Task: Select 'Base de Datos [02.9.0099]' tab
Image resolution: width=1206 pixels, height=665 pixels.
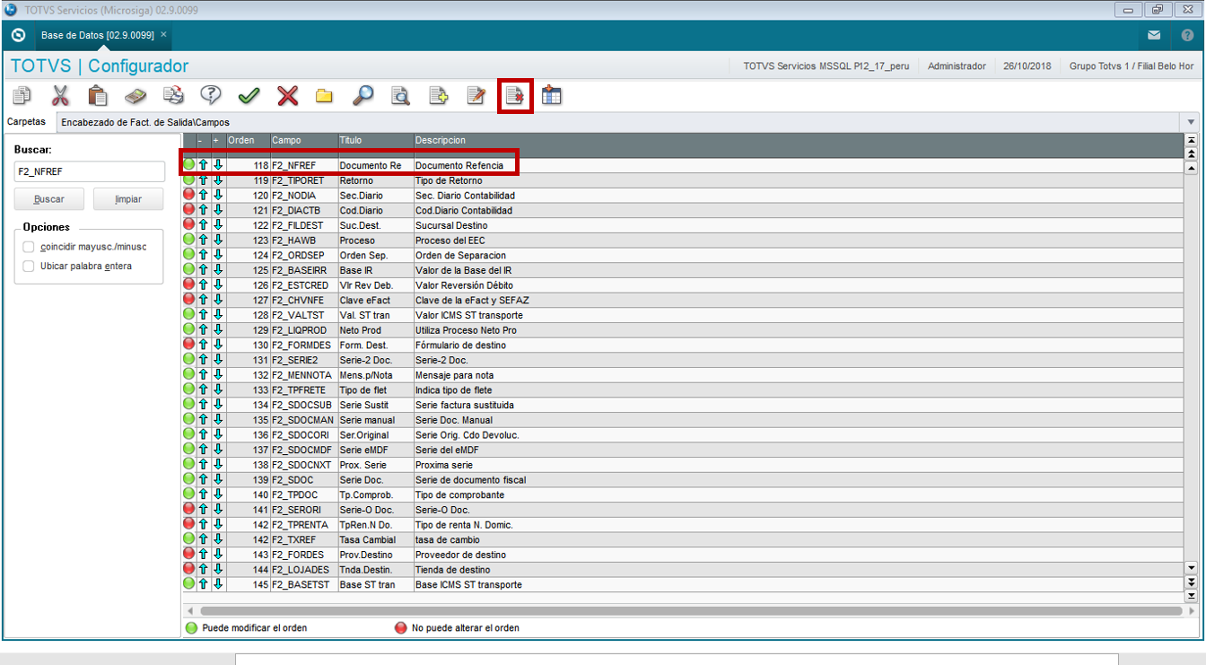Action: (98, 35)
